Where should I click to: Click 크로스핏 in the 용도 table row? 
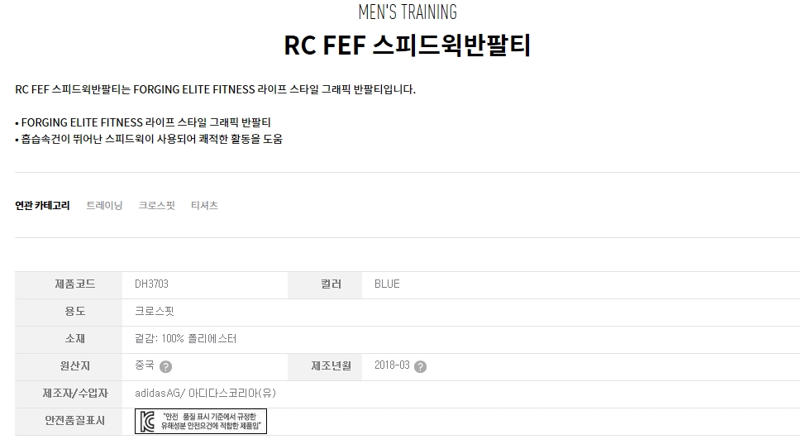click(155, 312)
